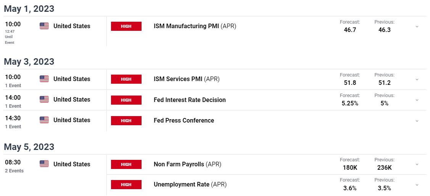Click HIGH badge next to ISM Services PMI
The width and height of the screenshot is (430, 196).
(126, 79)
